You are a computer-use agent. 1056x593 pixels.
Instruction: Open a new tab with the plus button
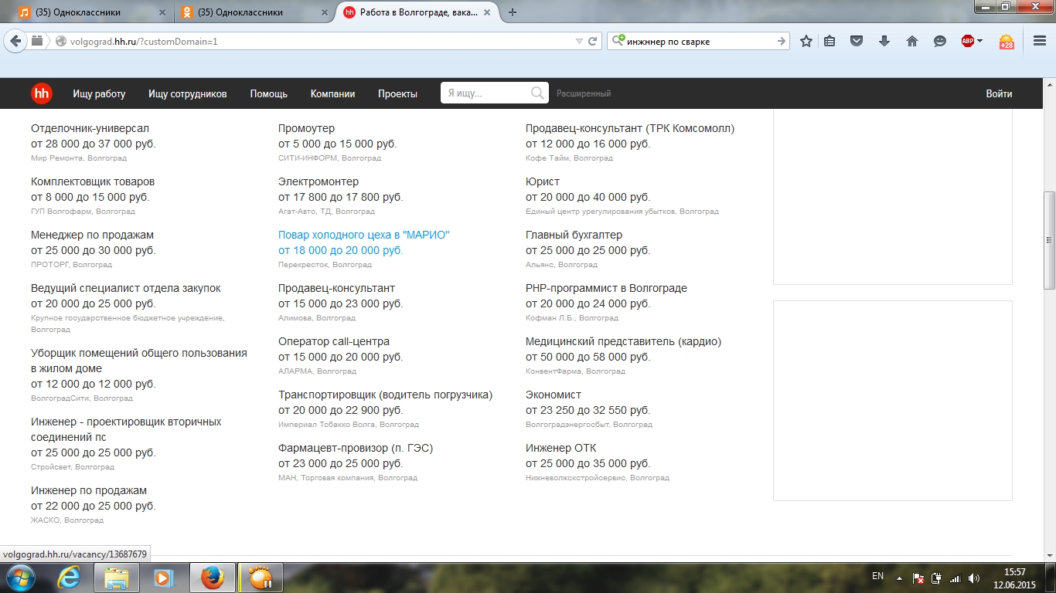pos(513,12)
